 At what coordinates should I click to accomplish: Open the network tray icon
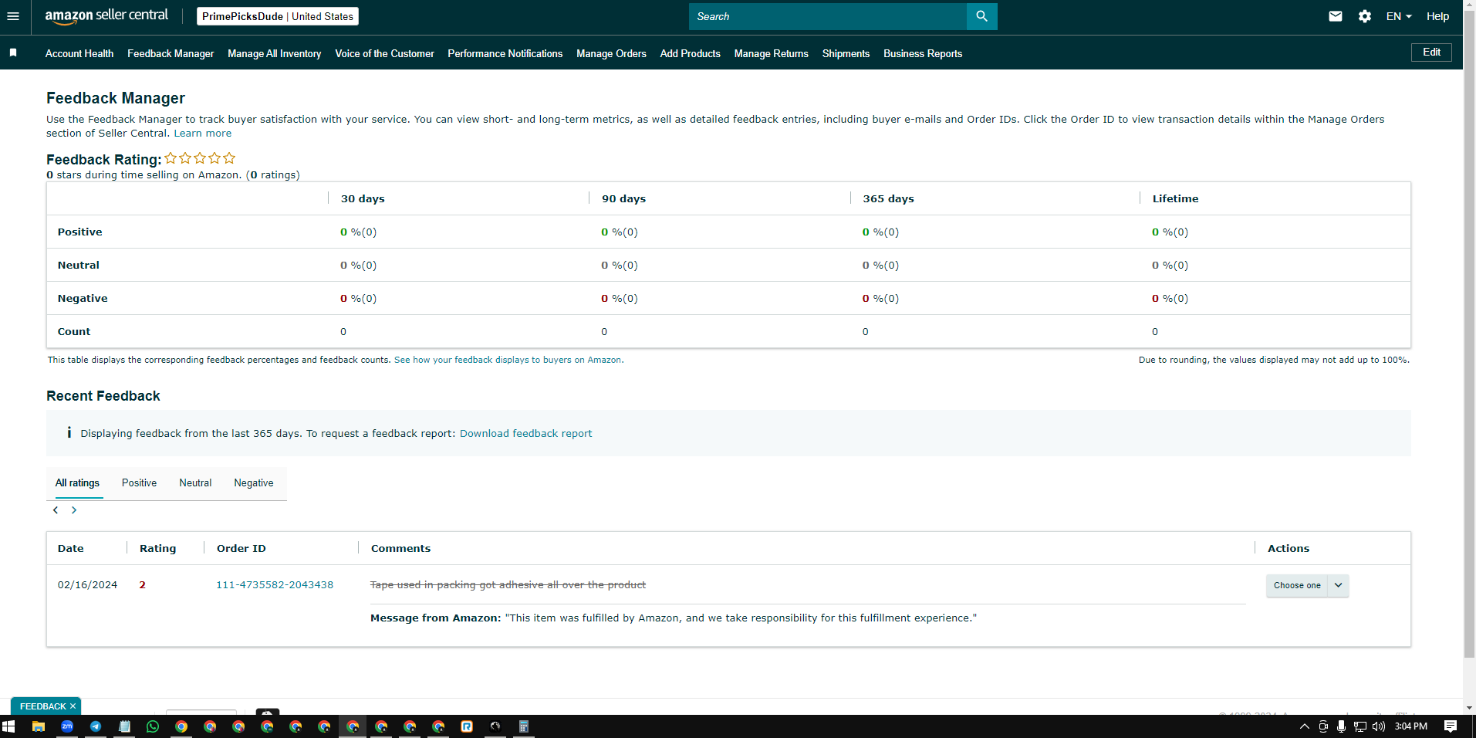pos(1360,726)
